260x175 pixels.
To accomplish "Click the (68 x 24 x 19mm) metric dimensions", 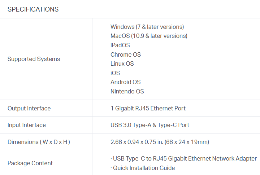I will [187, 142].
